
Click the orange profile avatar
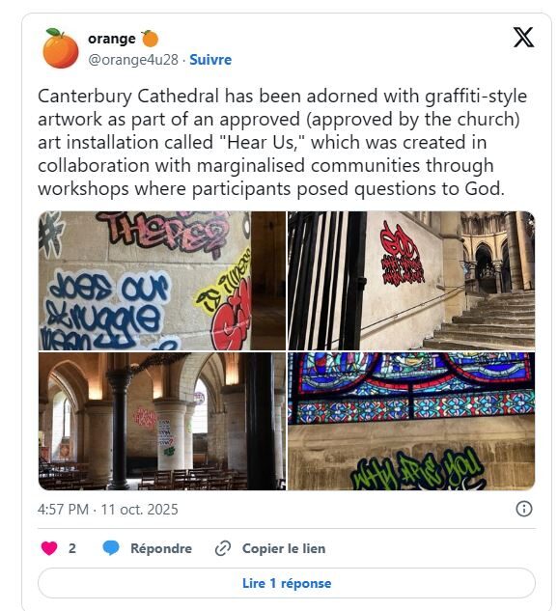(60, 48)
